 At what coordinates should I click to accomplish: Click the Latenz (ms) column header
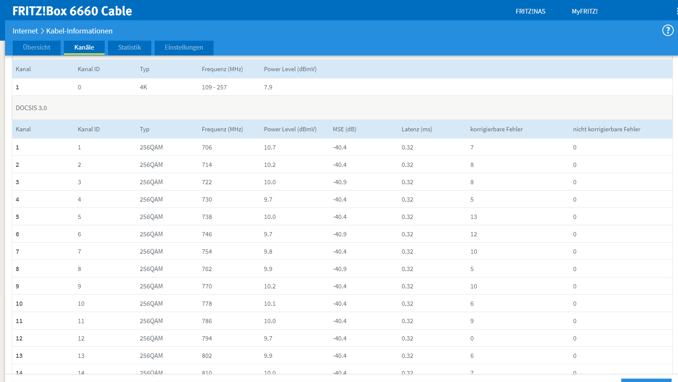(417, 129)
